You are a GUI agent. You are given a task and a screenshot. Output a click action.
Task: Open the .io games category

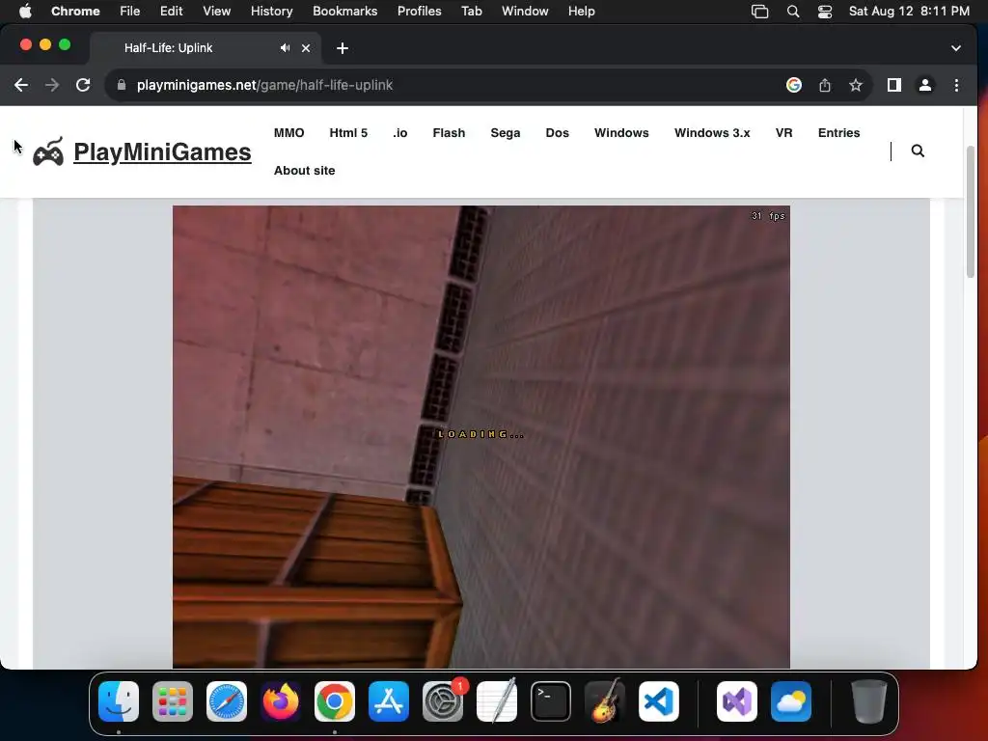400,133
